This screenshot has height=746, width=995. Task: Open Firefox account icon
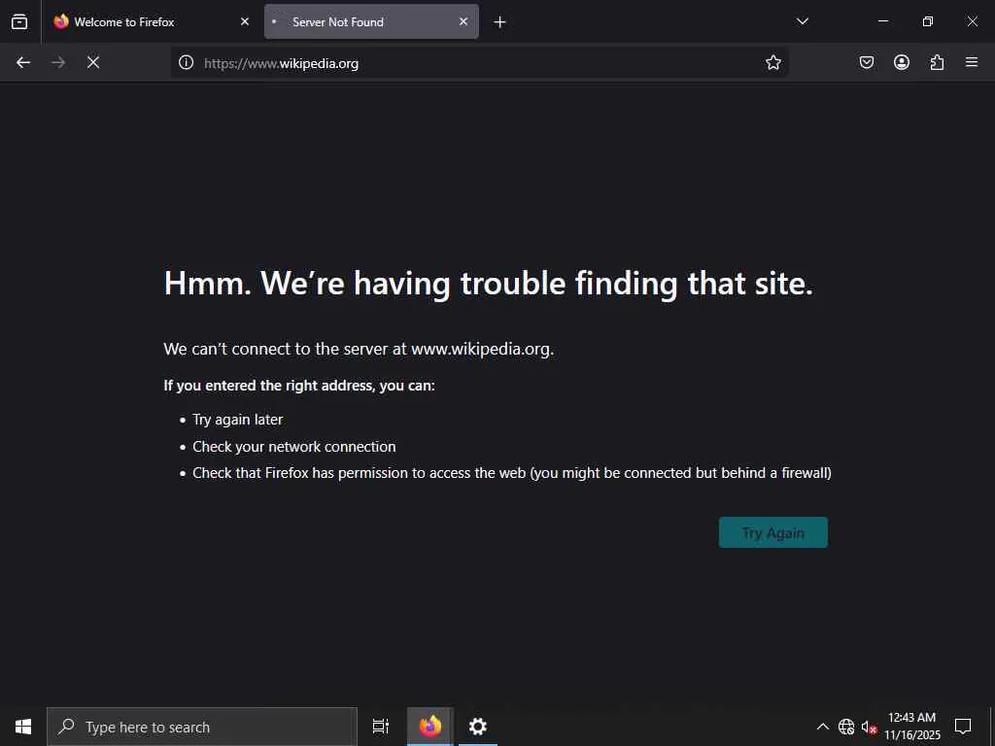pos(902,62)
